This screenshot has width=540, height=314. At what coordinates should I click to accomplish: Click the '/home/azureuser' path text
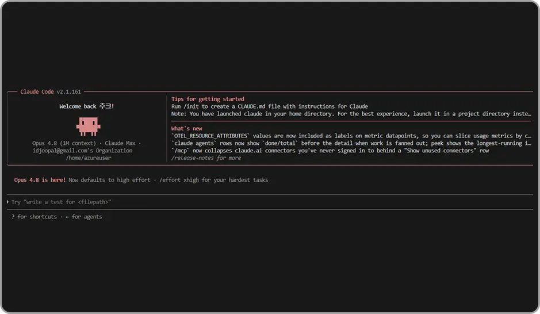tap(89, 158)
